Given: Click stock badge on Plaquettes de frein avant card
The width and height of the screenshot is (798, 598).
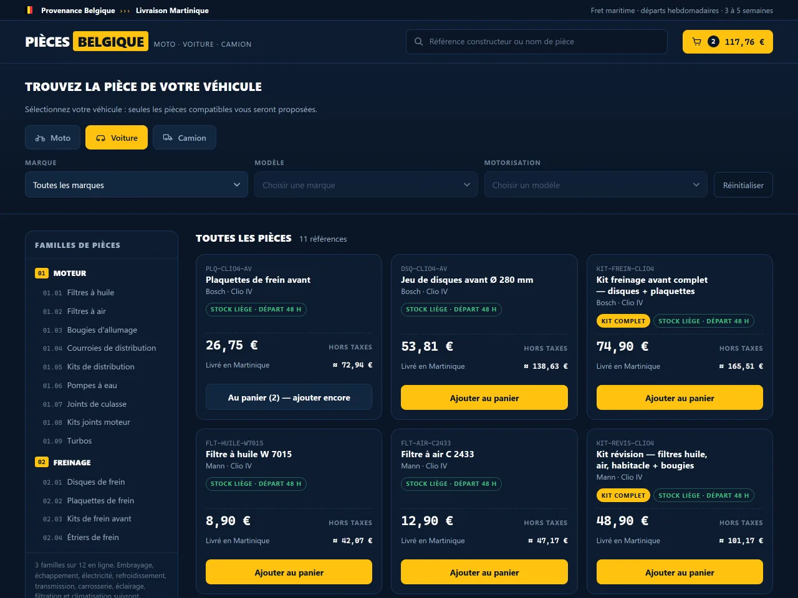Looking at the screenshot, I should click(x=256, y=310).
